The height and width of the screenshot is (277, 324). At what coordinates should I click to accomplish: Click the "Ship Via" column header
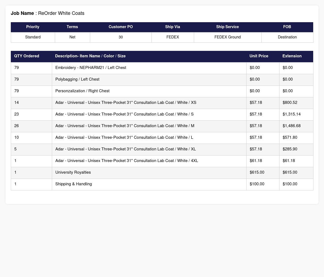click(x=173, y=27)
